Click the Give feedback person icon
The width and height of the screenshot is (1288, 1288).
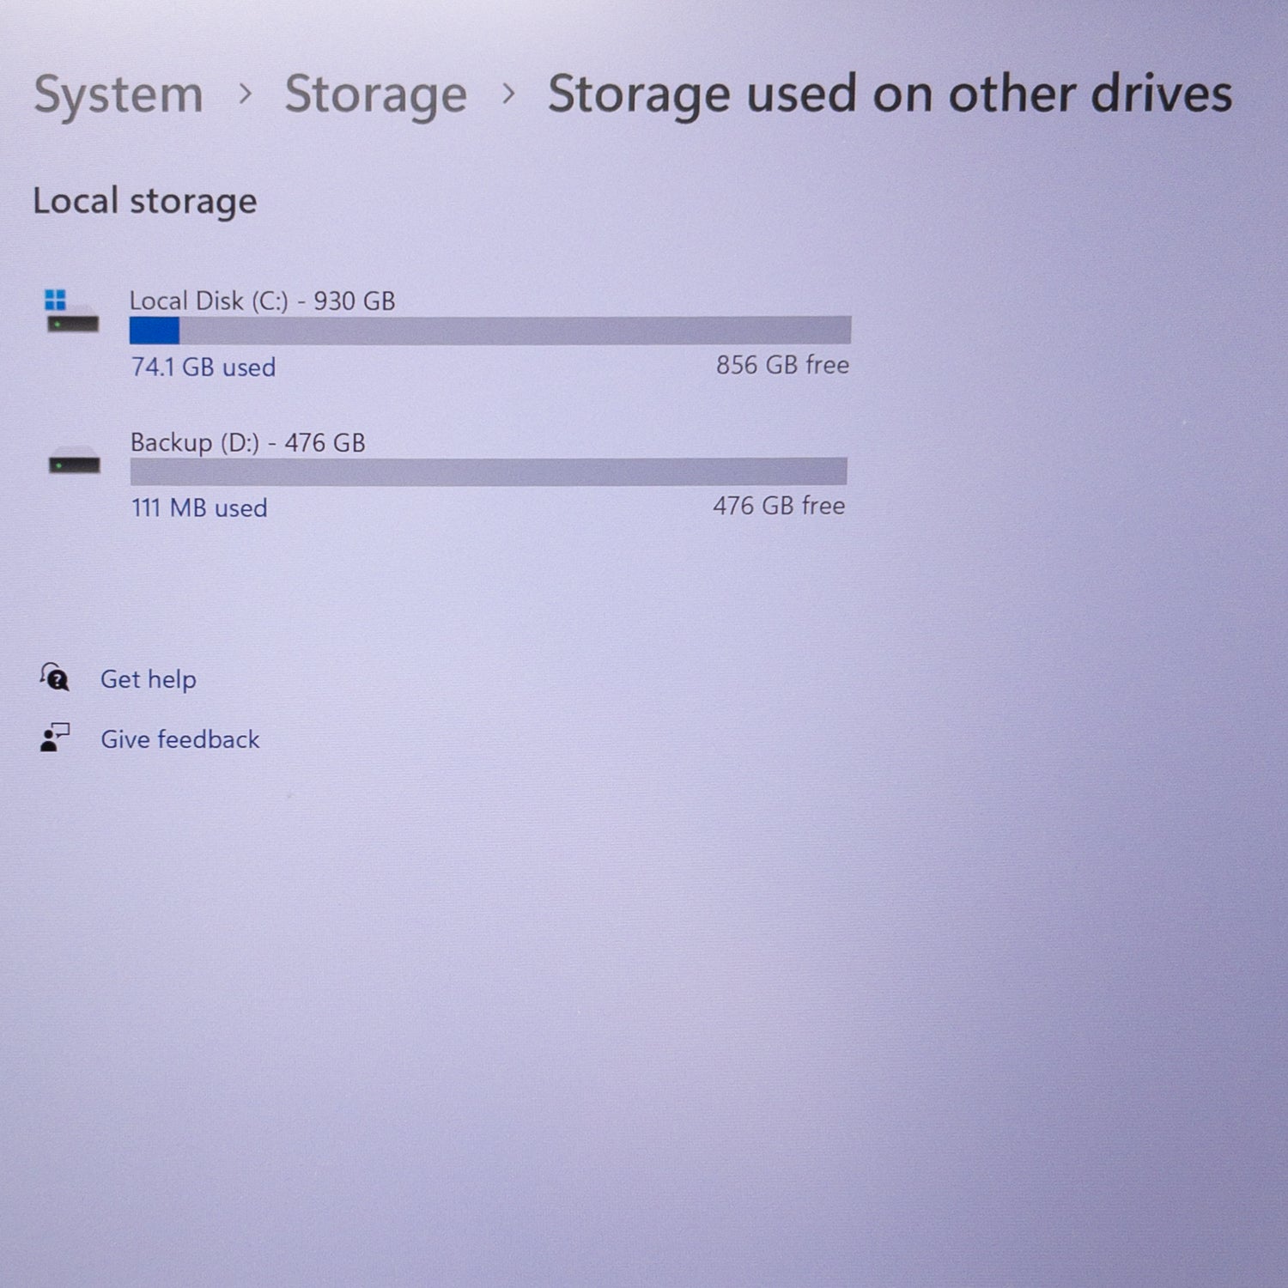point(55,738)
